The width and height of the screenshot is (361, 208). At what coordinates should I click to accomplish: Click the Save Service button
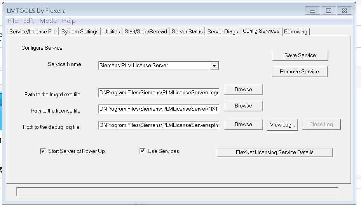(300, 55)
